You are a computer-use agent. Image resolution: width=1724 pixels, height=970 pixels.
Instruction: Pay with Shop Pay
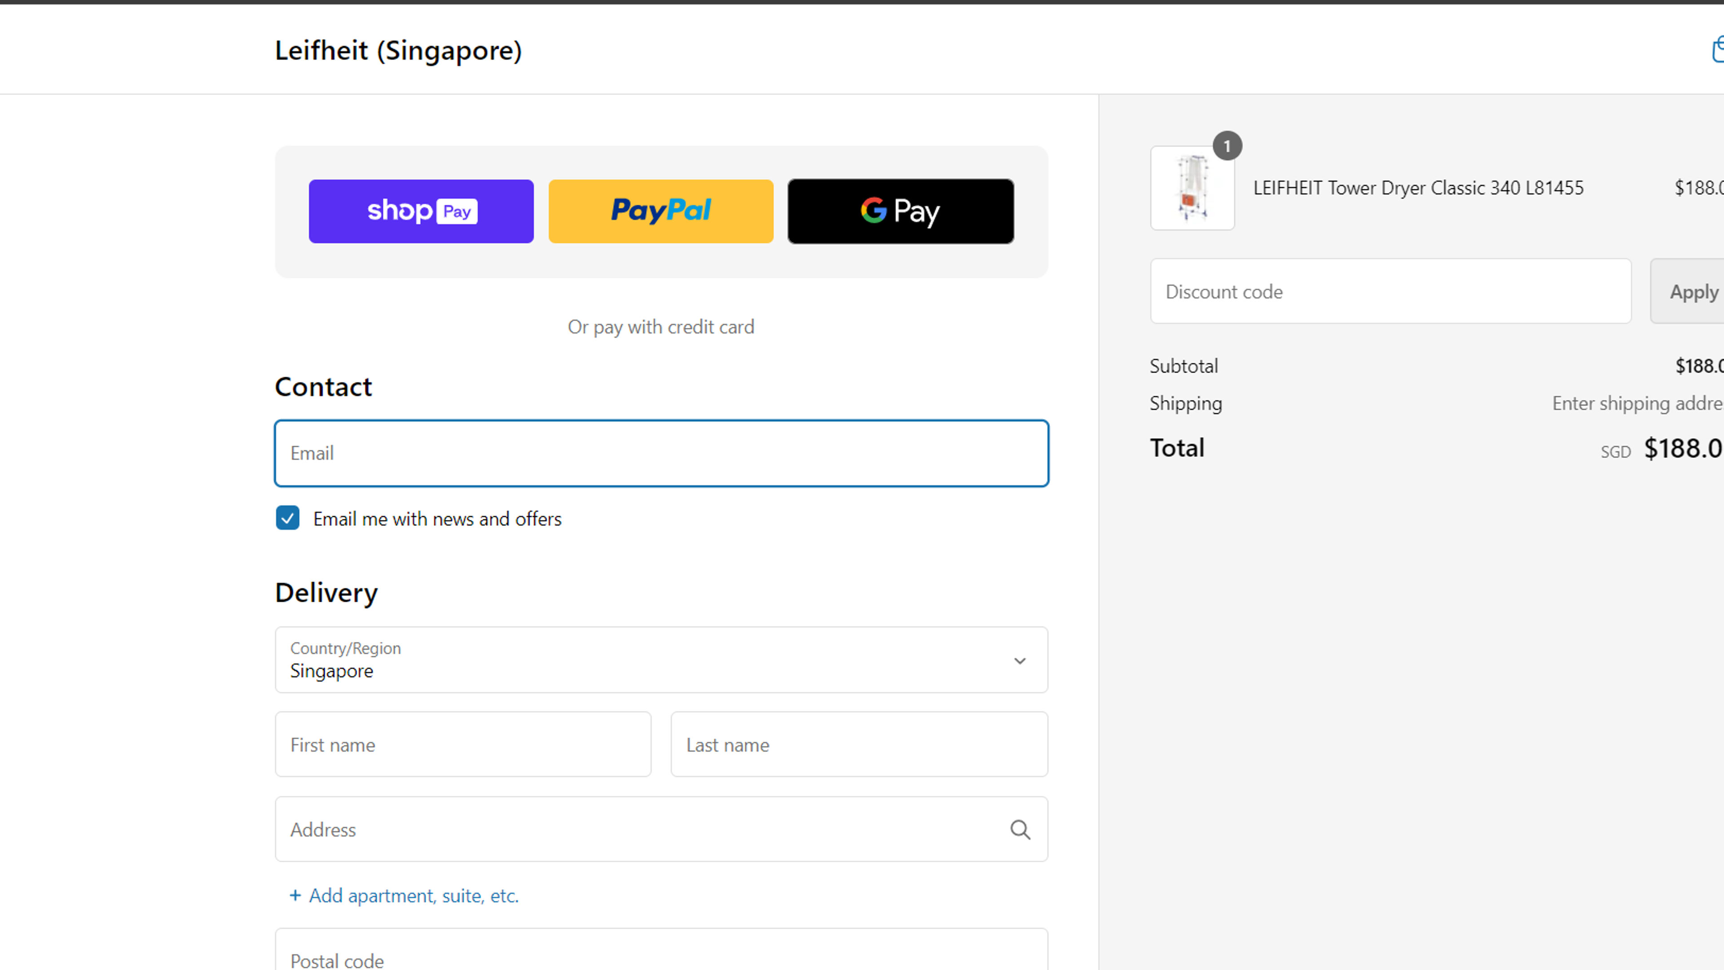421,211
